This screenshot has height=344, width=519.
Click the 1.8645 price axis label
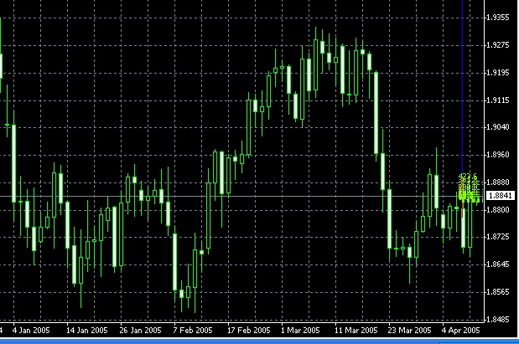(x=498, y=264)
